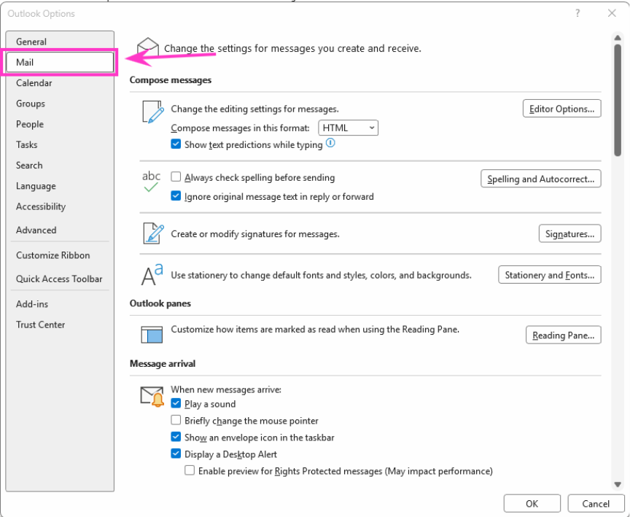Click the scrollbar down arrow

[618, 484]
